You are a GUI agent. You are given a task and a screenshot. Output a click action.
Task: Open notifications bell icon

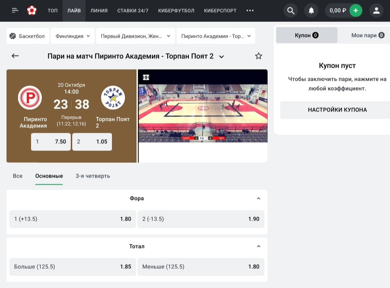[311, 10]
